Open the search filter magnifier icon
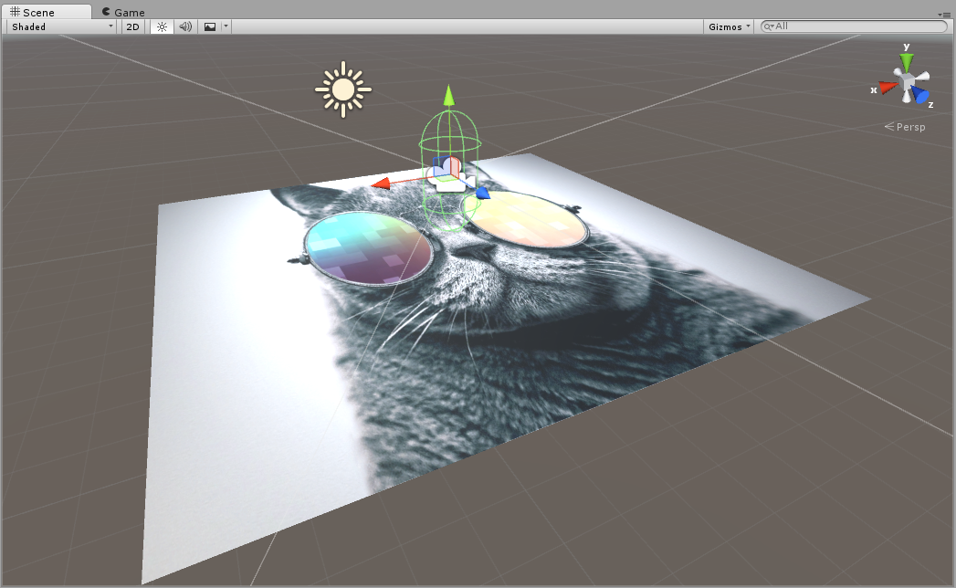 pyautogui.click(x=769, y=26)
